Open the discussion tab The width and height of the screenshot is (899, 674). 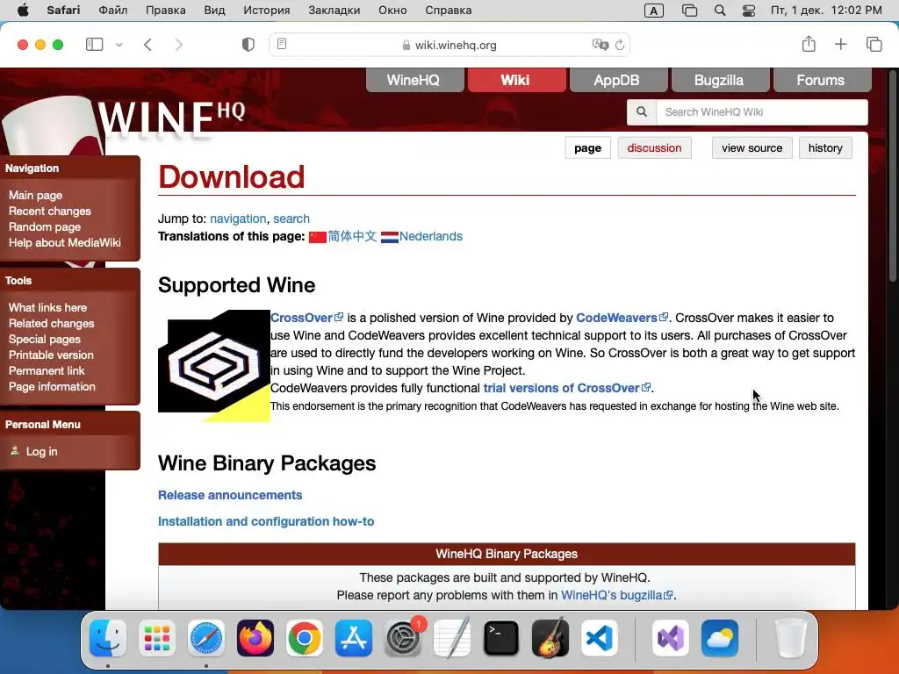654,147
